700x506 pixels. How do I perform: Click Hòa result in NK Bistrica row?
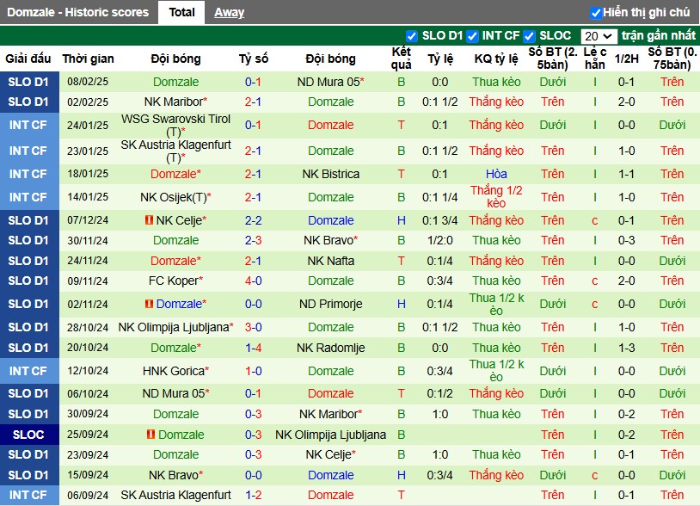pyautogui.click(x=496, y=174)
